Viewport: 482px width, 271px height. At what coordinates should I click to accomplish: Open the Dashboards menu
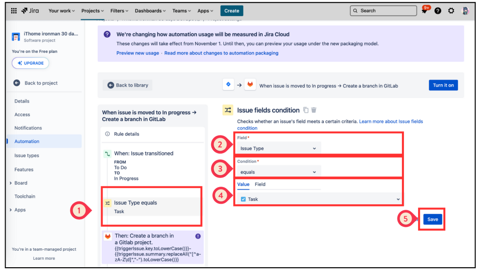point(150,11)
